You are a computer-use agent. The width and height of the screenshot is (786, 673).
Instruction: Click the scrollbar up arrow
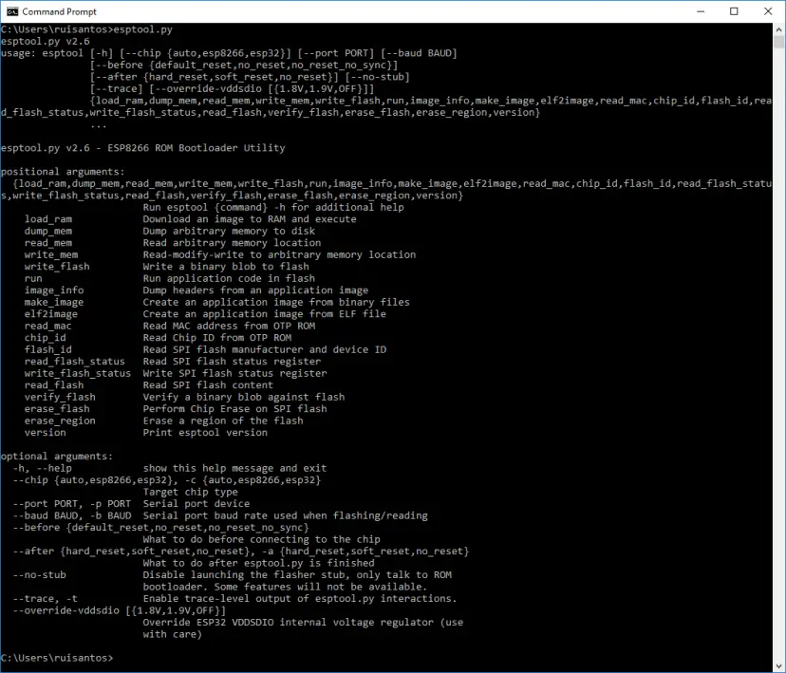point(778,29)
